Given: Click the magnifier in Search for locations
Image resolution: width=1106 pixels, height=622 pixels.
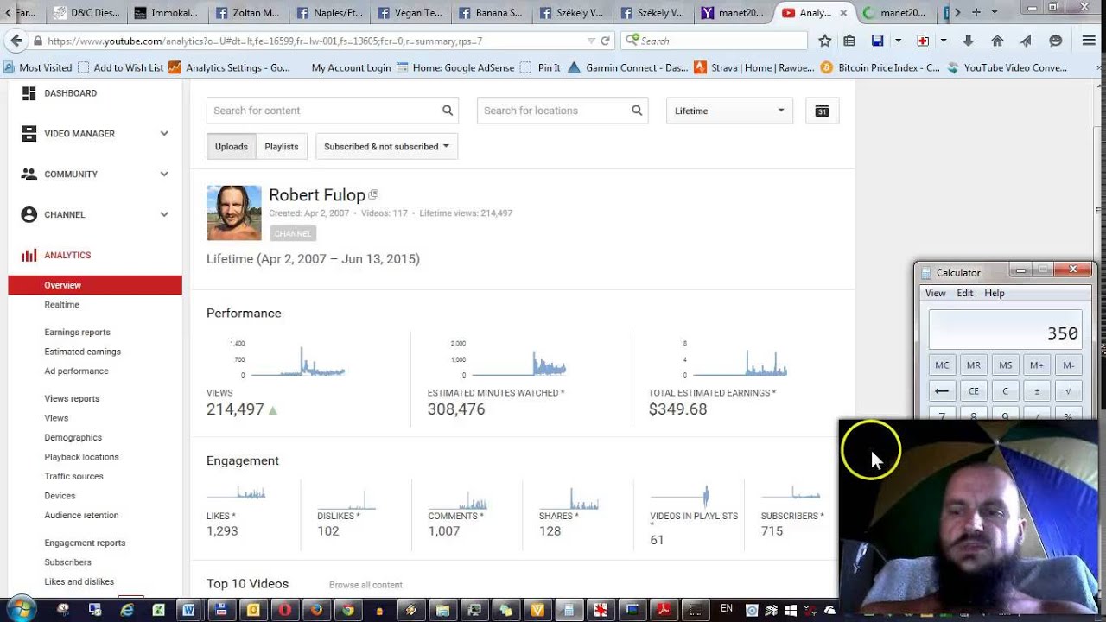Looking at the screenshot, I should point(637,111).
